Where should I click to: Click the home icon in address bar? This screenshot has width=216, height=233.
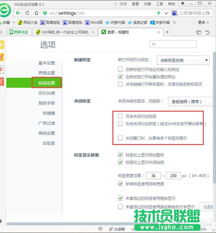[x=36, y=13]
